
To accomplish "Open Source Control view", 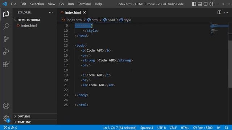I will (x=6, y=39).
